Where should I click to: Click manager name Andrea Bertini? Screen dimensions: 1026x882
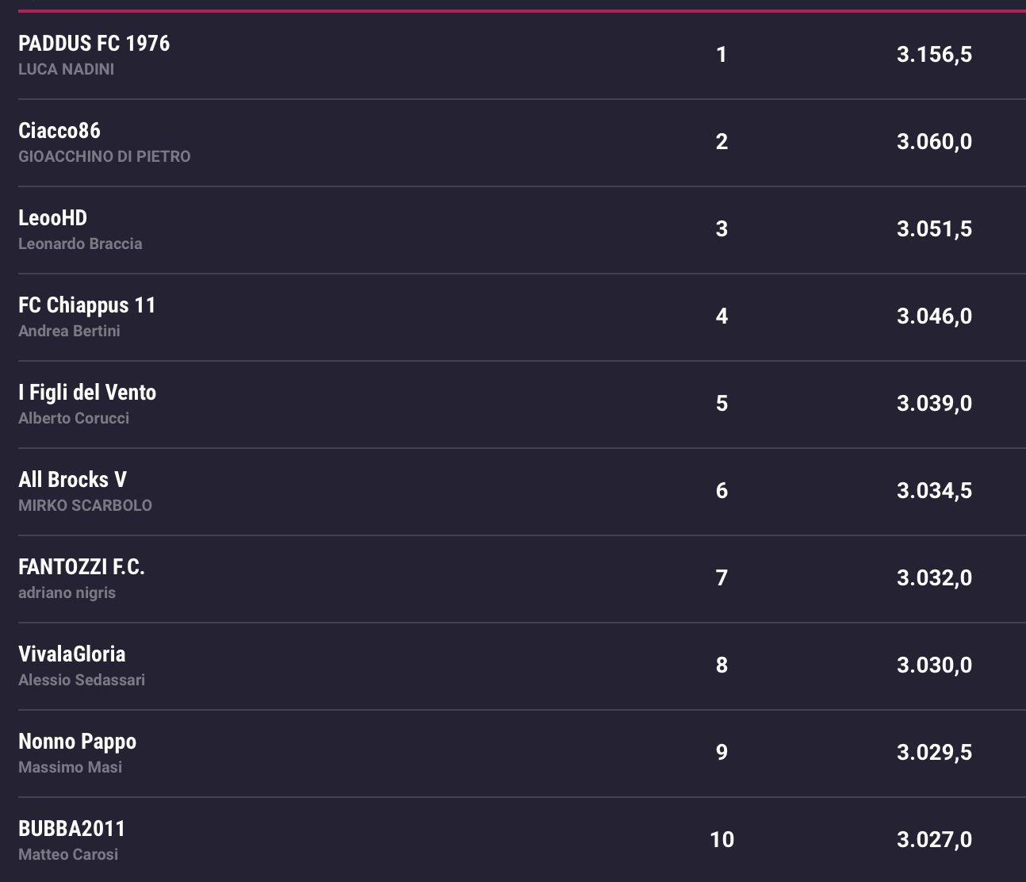69,331
